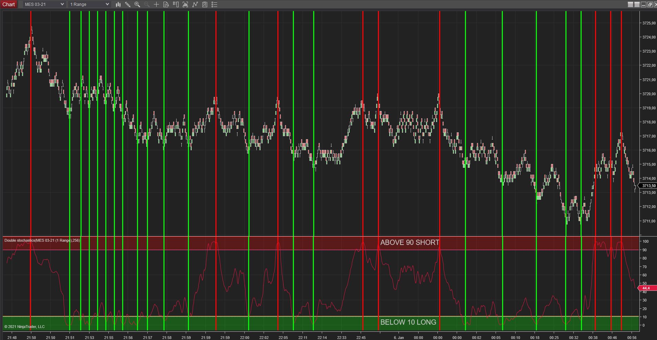The image size is (657, 340).
Task: Click the 3715,00 price axis label
Action: 649,164
